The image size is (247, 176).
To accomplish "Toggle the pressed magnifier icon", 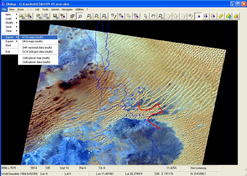I will pos(80,16).
